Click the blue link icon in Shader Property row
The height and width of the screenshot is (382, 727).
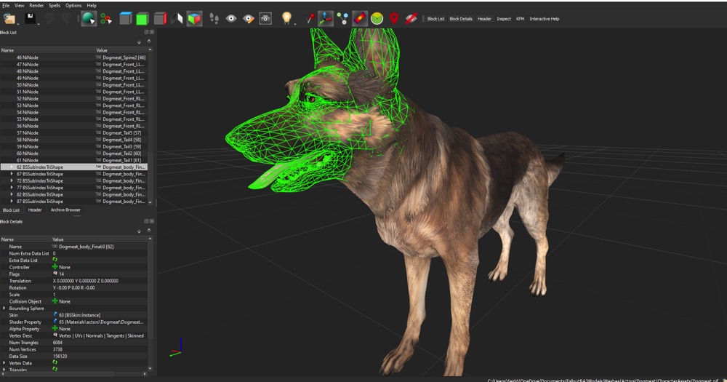click(x=55, y=322)
